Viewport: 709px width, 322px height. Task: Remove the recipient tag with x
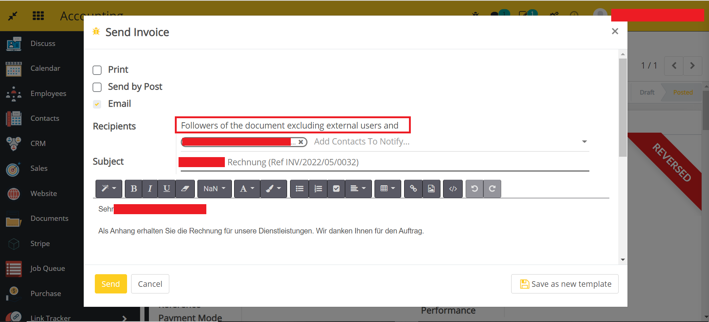(301, 142)
